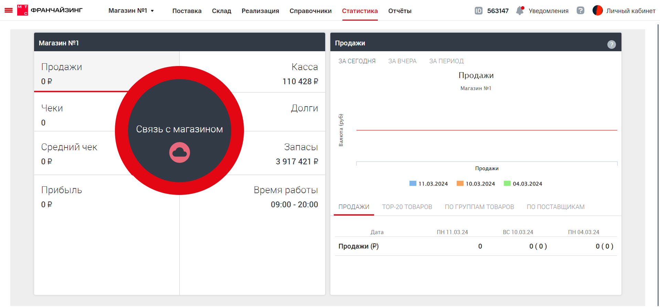Screen dimensions: 660x307
Task: Click the red line in sales chart
Action: point(487,130)
